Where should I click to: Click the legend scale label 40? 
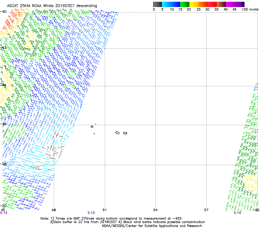point(226,9)
